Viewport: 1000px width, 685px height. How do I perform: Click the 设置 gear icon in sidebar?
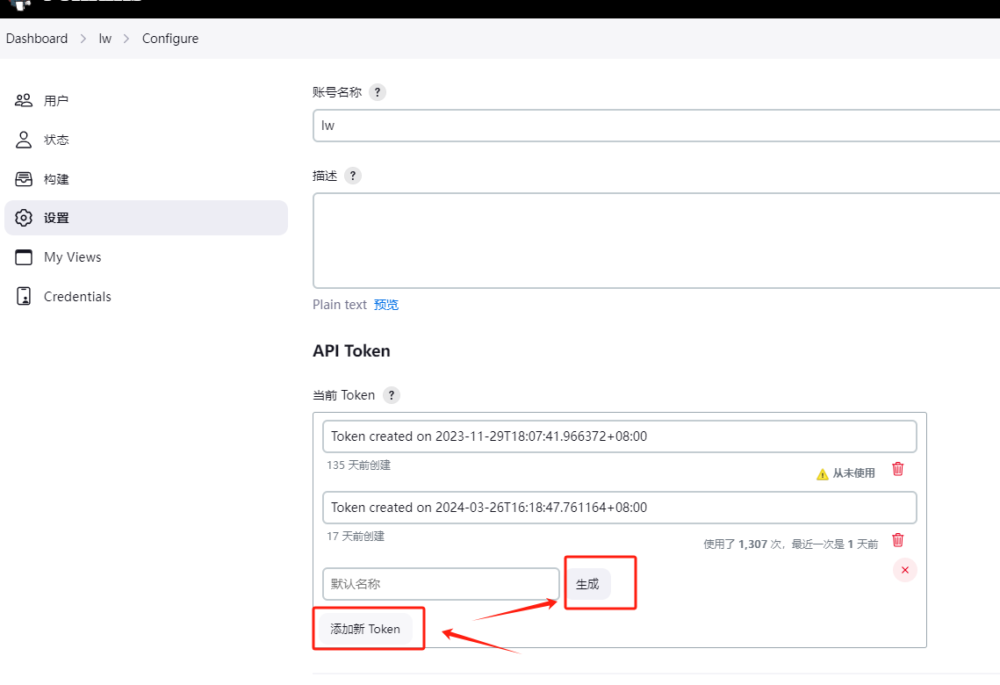[x=24, y=218]
